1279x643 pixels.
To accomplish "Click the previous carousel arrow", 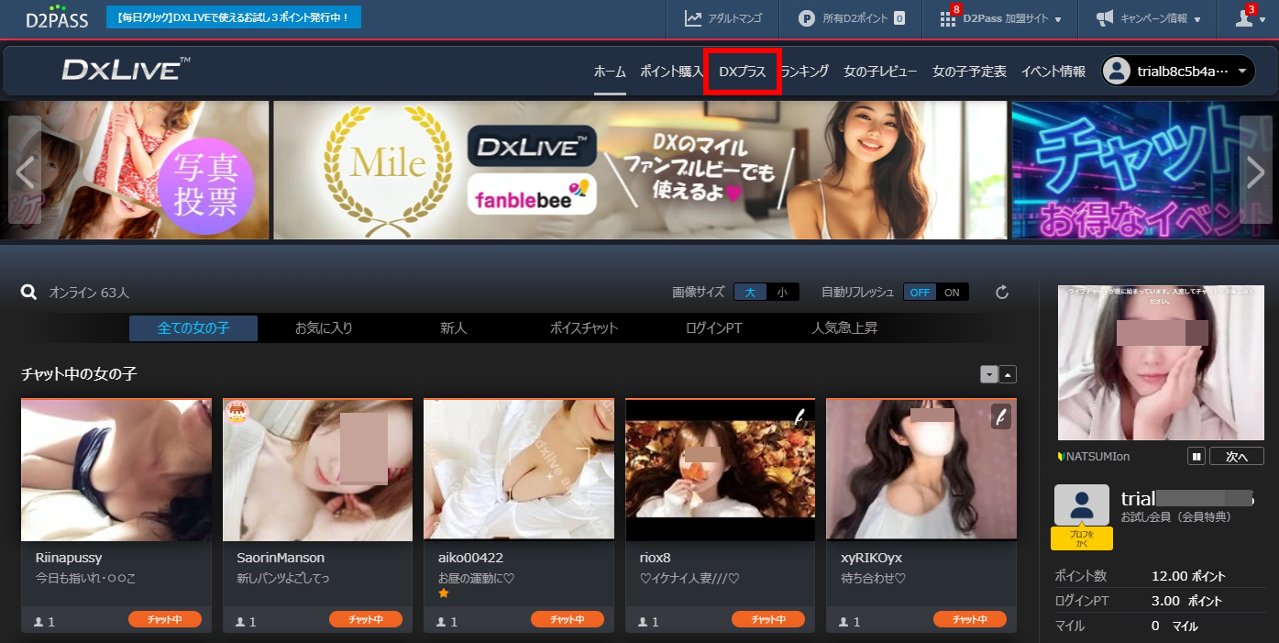I will click(x=25, y=171).
